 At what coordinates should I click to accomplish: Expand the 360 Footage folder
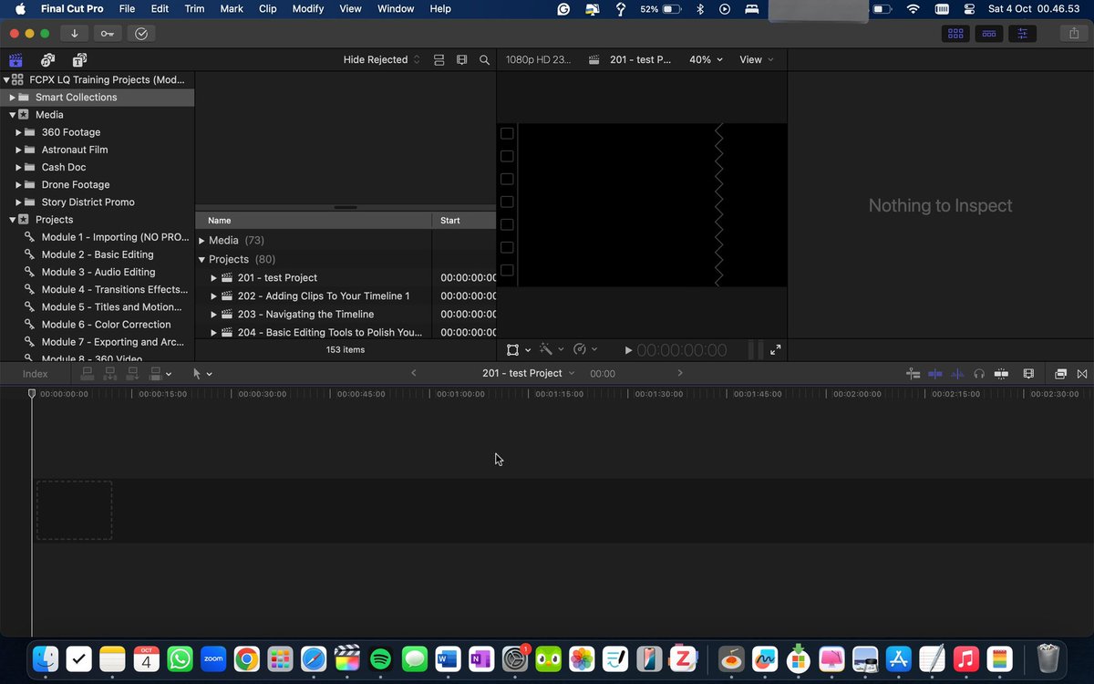point(18,132)
